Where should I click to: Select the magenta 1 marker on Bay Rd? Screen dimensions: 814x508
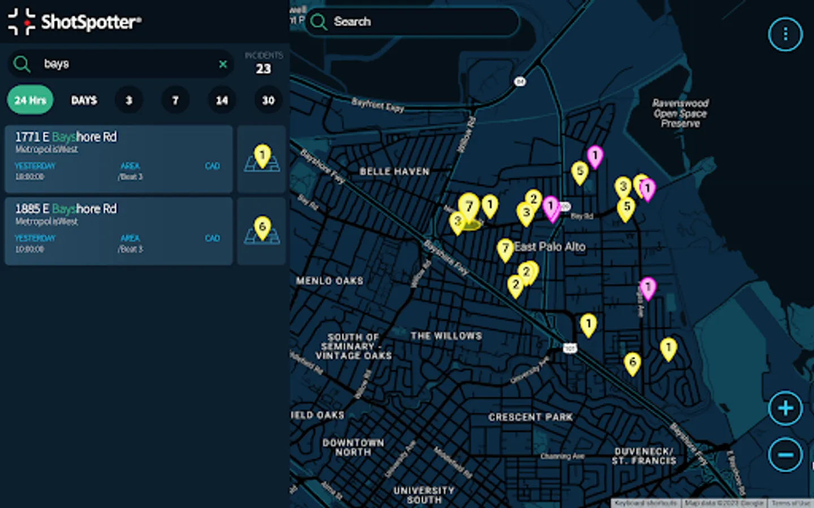[551, 209]
